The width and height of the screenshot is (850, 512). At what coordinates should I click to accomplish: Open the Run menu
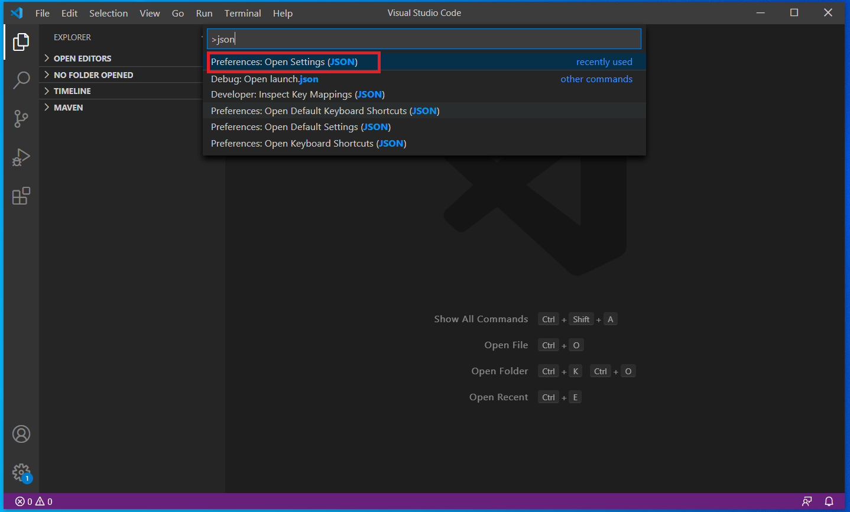pyautogui.click(x=204, y=12)
